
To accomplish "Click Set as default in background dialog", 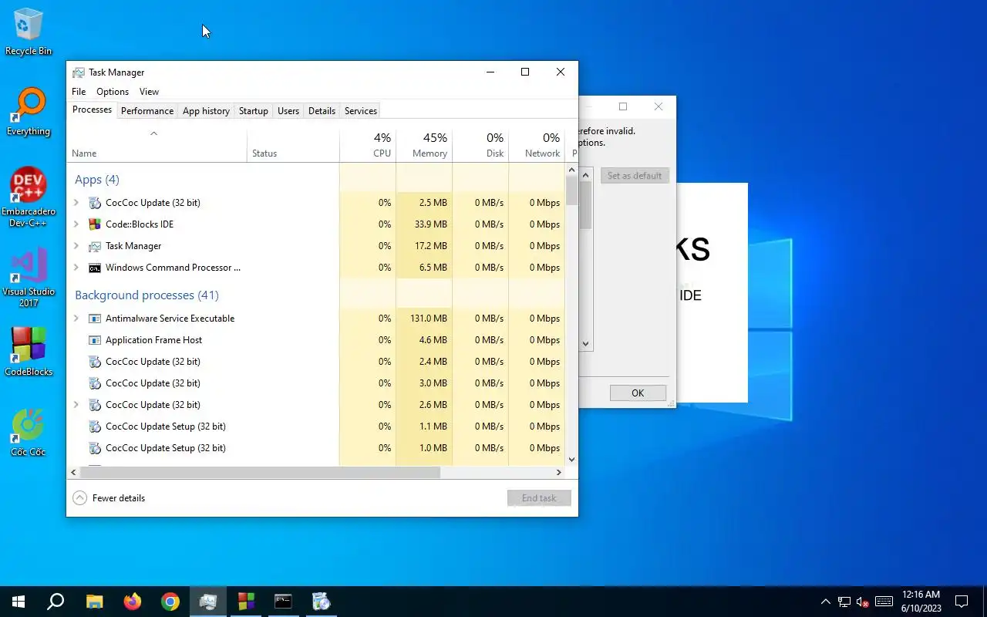I will (635, 176).
